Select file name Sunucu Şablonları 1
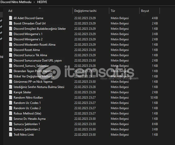 pyautogui.click(x=27, y=124)
